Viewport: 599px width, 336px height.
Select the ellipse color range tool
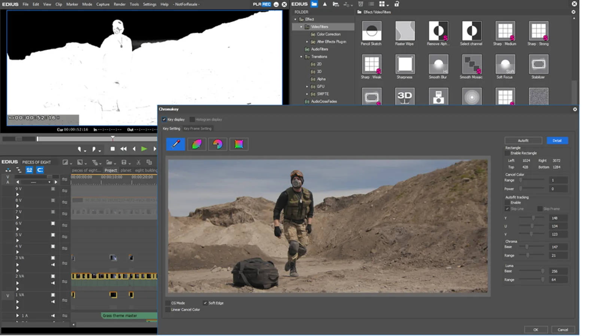(x=197, y=144)
